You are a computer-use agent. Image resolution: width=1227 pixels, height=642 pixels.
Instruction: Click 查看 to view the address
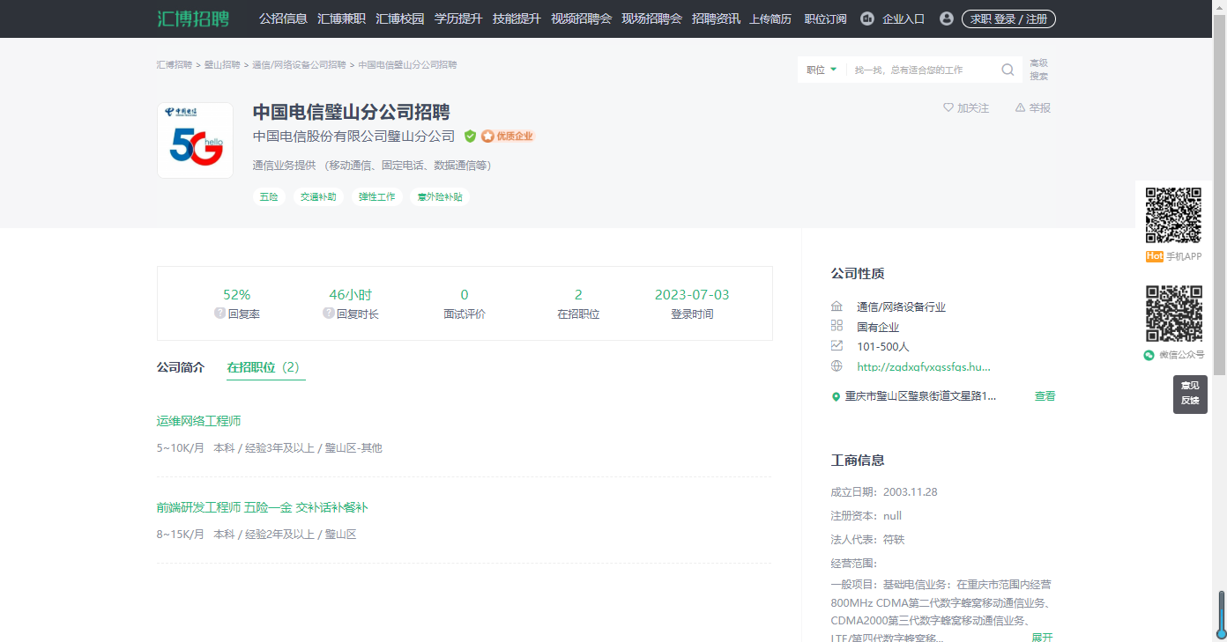1045,396
